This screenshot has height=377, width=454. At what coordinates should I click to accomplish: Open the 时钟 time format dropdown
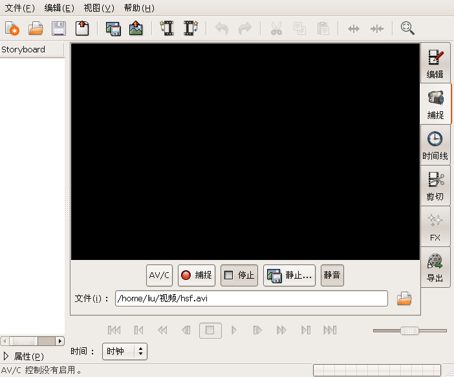tap(125, 352)
